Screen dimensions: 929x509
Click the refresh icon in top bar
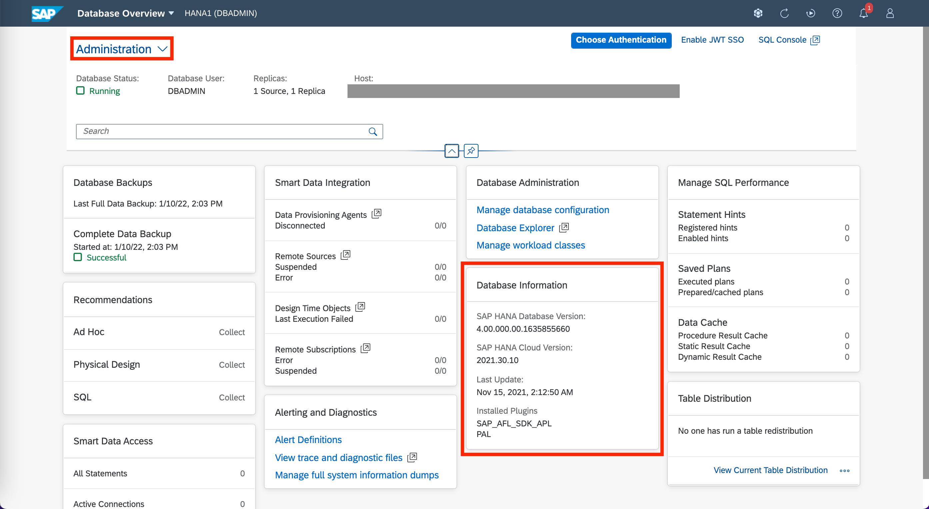(x=784, y=13)
